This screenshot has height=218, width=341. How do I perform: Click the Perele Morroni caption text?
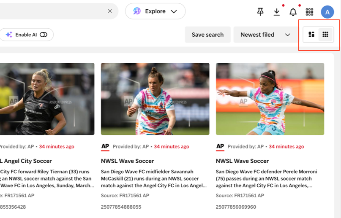(x=266, y=178)
